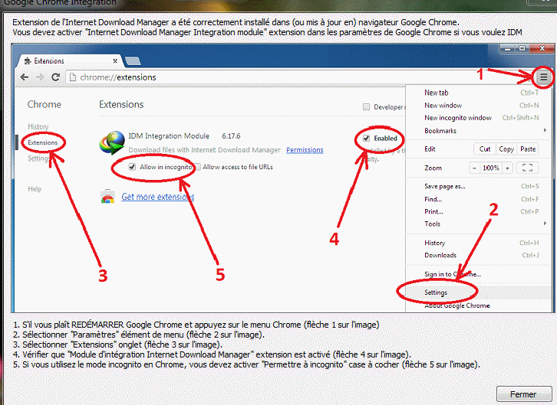Click the version number 6.17.6
Viewport: 557px width, 405px height.
click(231, 136)
